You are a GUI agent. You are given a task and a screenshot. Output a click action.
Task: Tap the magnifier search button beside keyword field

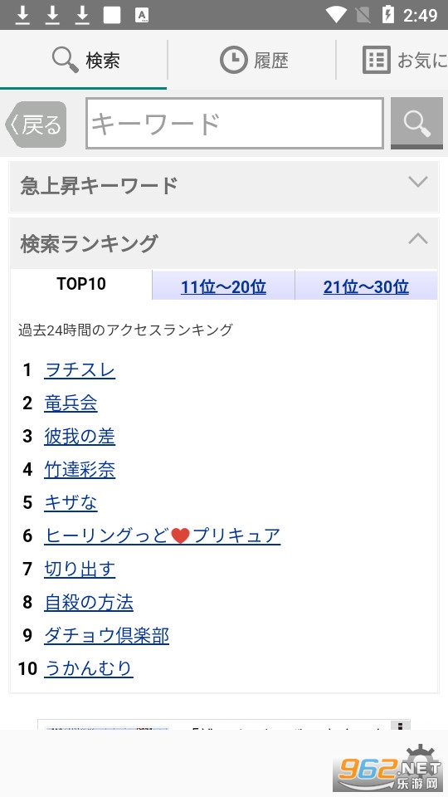416,124
